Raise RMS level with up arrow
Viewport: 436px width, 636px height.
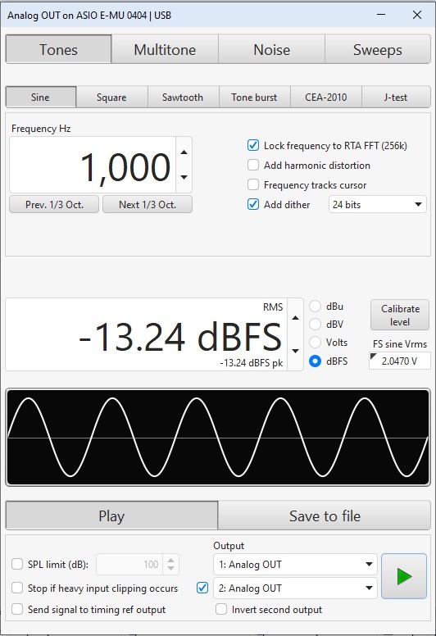pyautogui.click(x=295, y=318)
